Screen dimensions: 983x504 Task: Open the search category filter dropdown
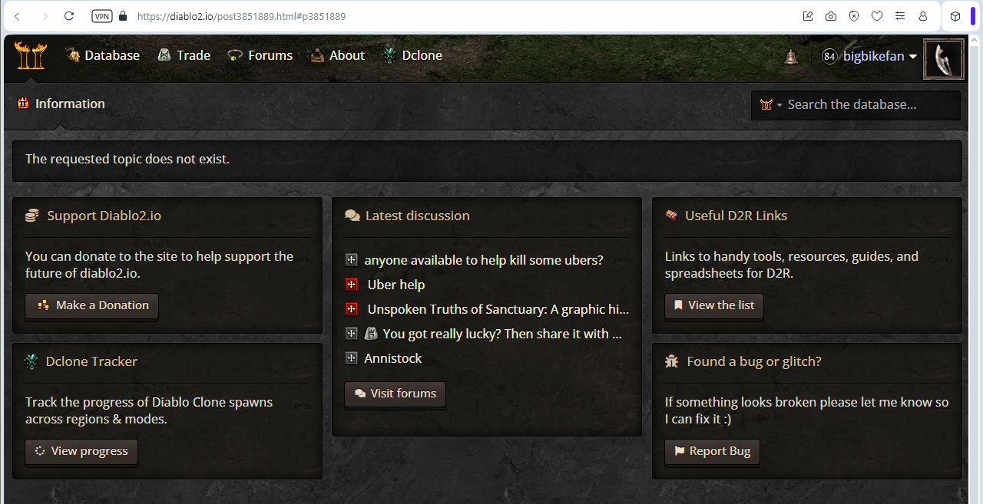(x=770, y=105)
